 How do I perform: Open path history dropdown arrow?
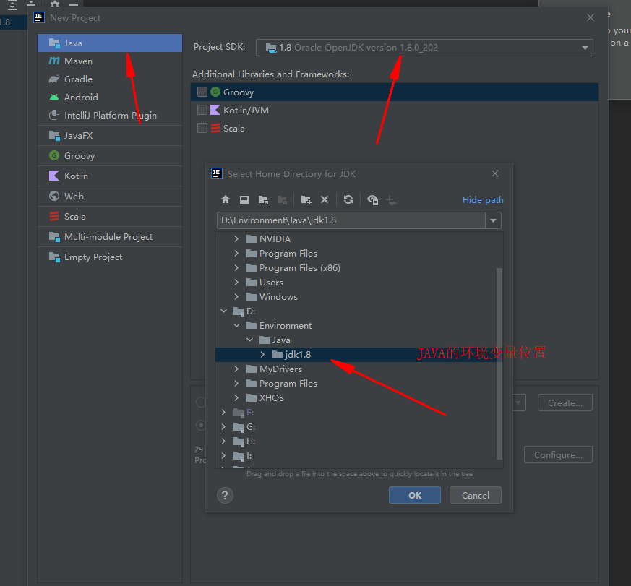[493, 220]
